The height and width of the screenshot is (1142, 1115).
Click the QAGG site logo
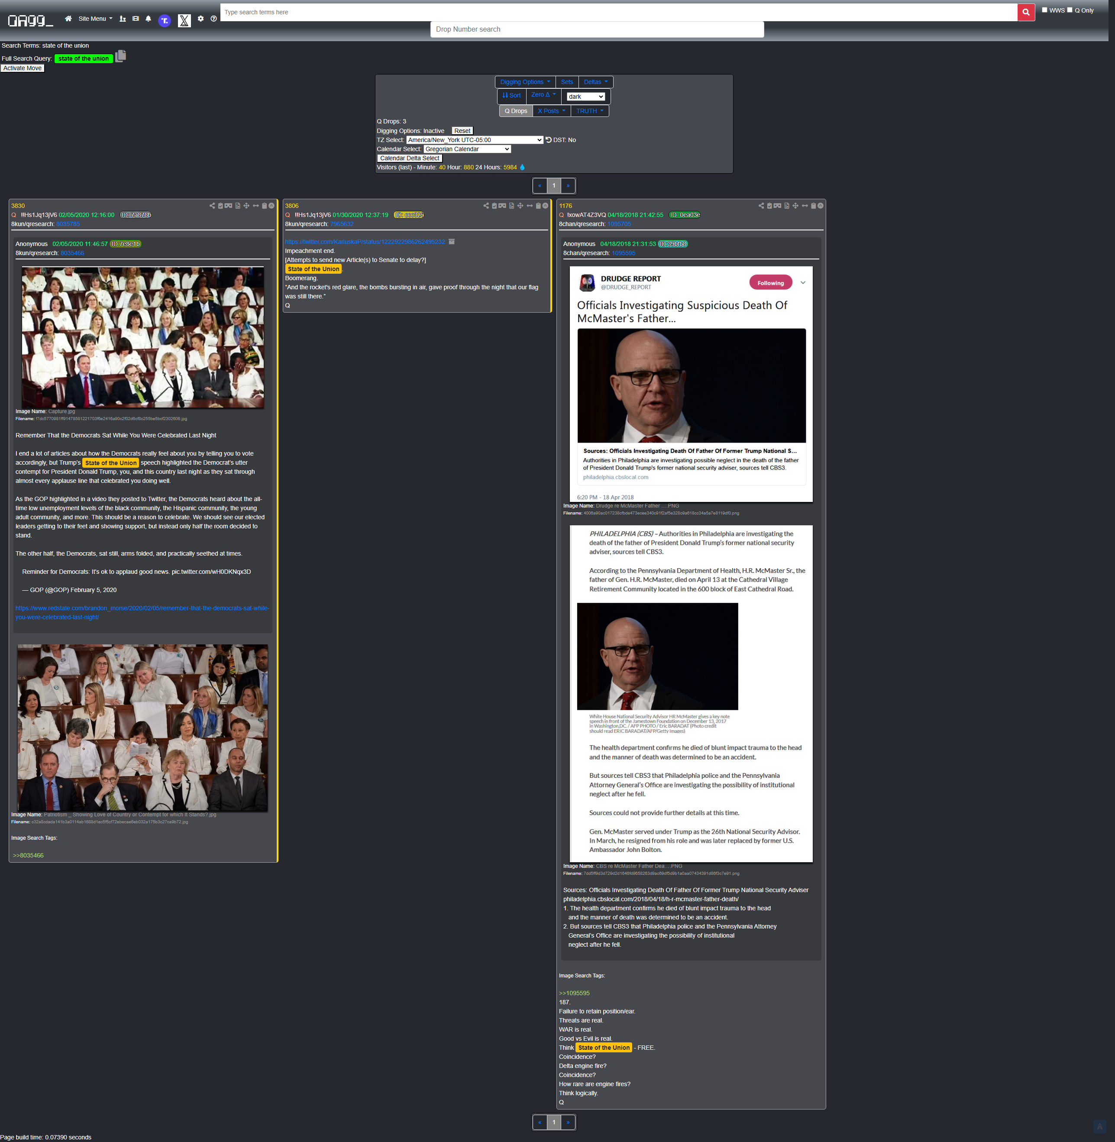pyautogui.click(x=30, y=20)
